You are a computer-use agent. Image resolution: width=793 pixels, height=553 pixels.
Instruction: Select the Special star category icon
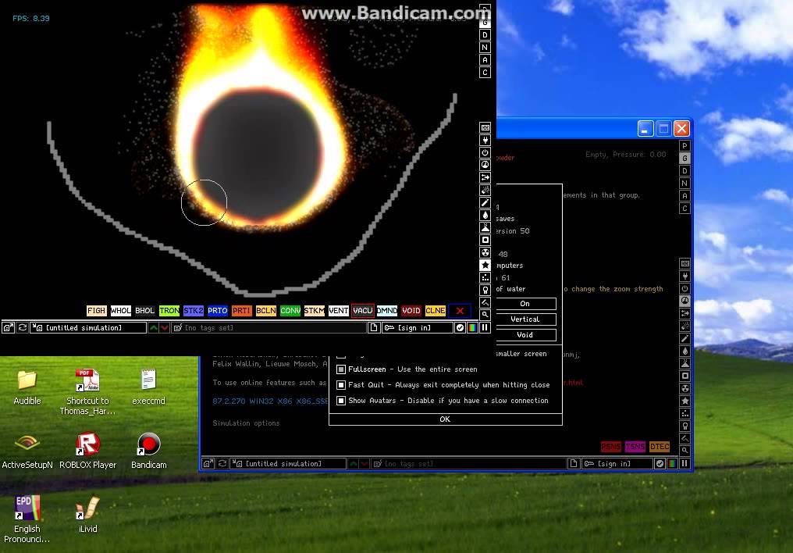[485, 265]
